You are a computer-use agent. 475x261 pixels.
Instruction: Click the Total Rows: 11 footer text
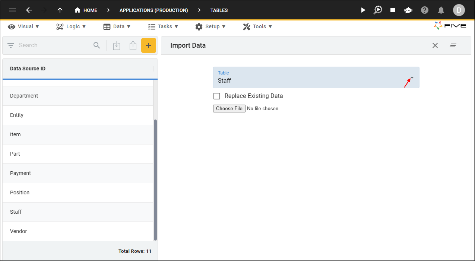click(135, 251)
